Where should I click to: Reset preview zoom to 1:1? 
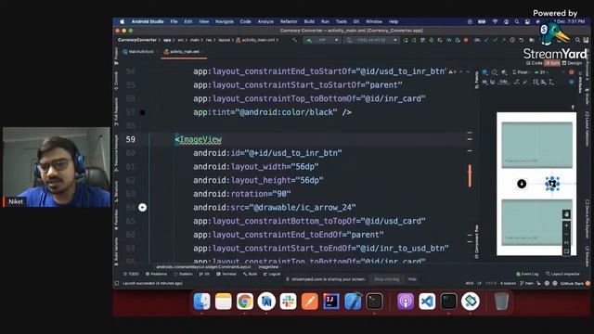tap(566, 242)
